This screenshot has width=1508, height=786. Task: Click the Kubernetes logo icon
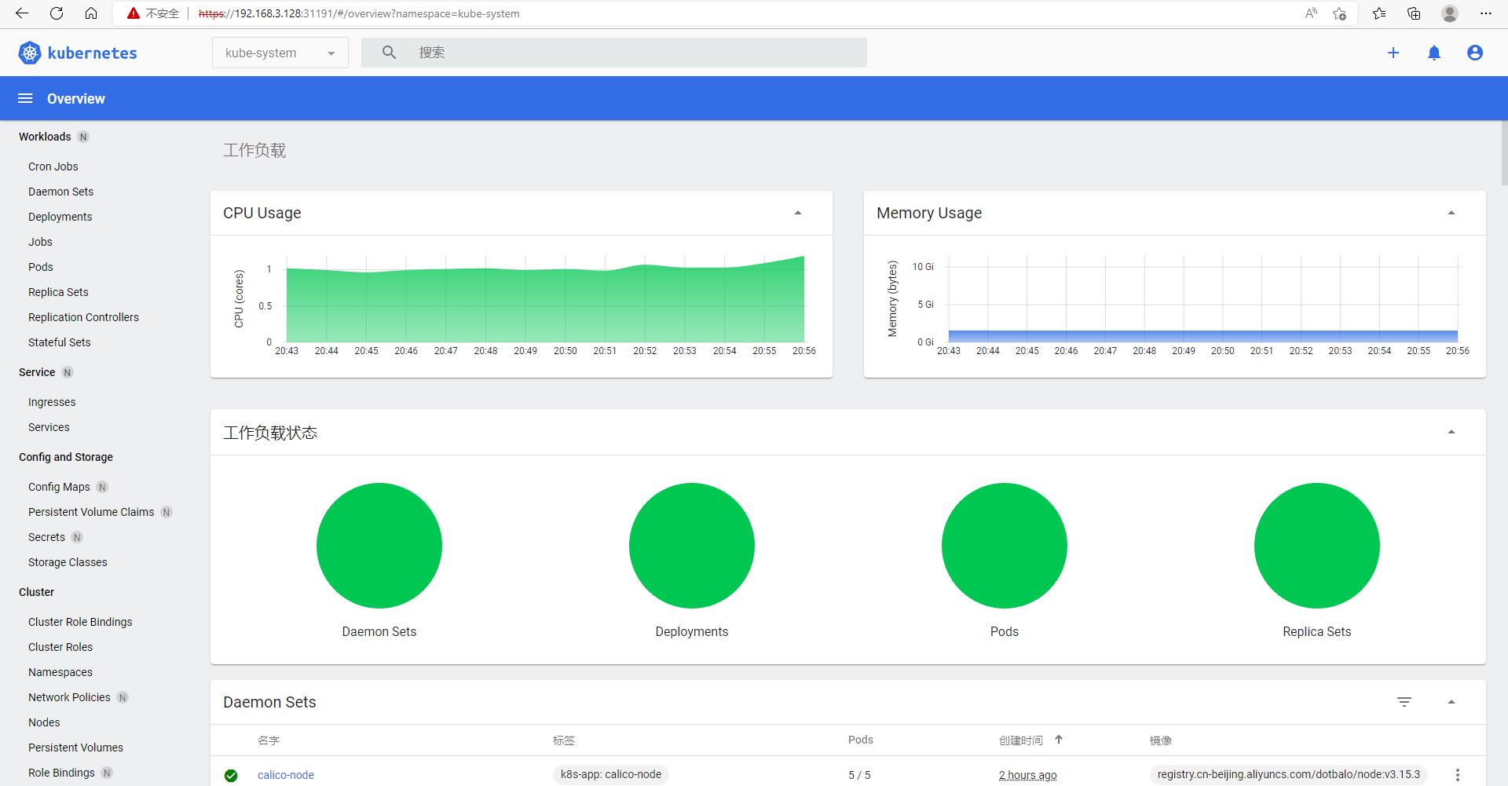click(30, 53)
